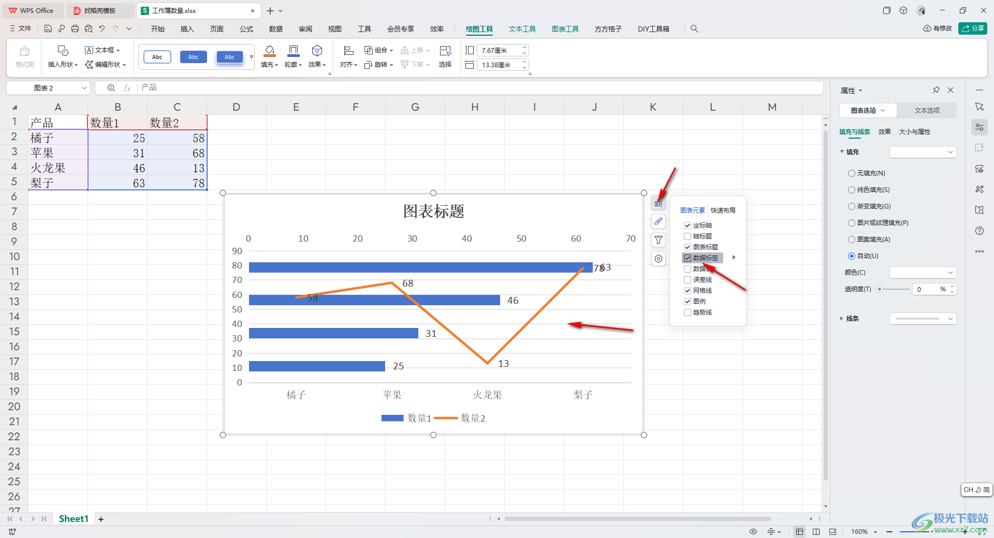Pin the Properties panel
This screenshot has height=538, width=994.
click(x=936, y=90)
